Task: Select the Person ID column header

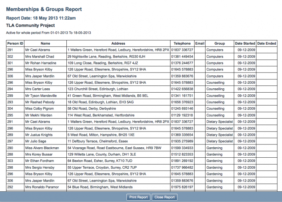Action: click(x=15, y=43)
